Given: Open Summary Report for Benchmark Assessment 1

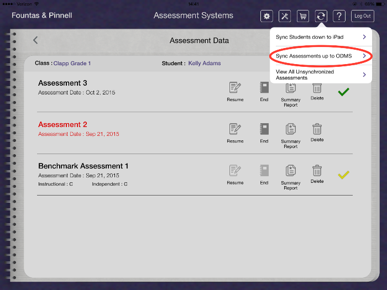Looking at the screenshot, I should [290, 177].
